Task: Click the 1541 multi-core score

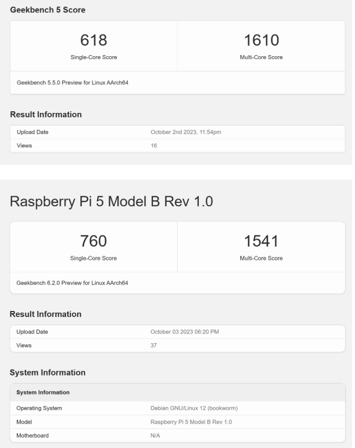Action: tap(261, 241)
